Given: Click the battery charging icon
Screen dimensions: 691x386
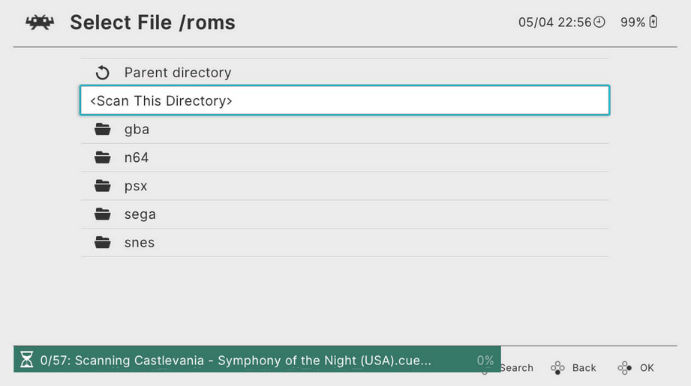Looking at the screenshot, I should (653, 22).
